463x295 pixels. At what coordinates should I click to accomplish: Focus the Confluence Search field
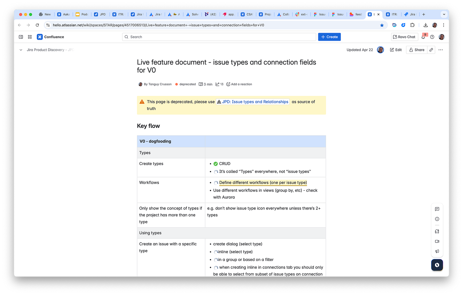[x=219, y=37]
